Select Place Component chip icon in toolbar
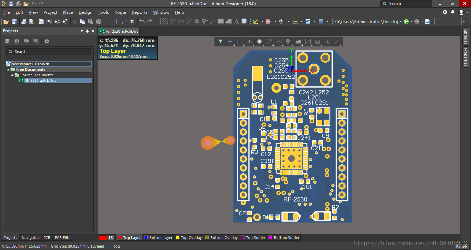The height and width of the screenshot is (250, 471). [244, 21]
